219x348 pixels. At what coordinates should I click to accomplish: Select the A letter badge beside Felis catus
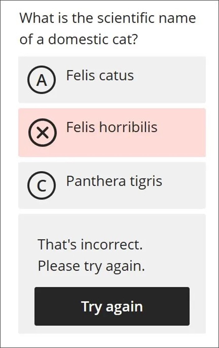click(42, 80)
